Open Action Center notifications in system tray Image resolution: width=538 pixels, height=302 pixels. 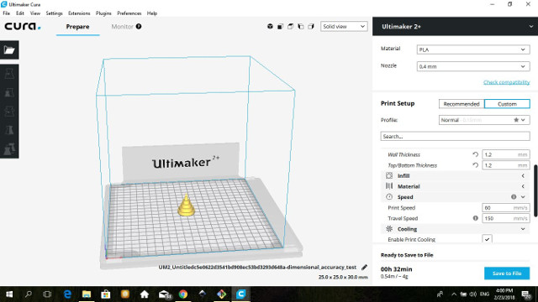[x=526, y=294]
